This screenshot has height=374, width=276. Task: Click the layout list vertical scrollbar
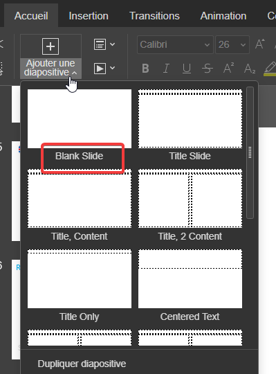(x=250, y=152)
